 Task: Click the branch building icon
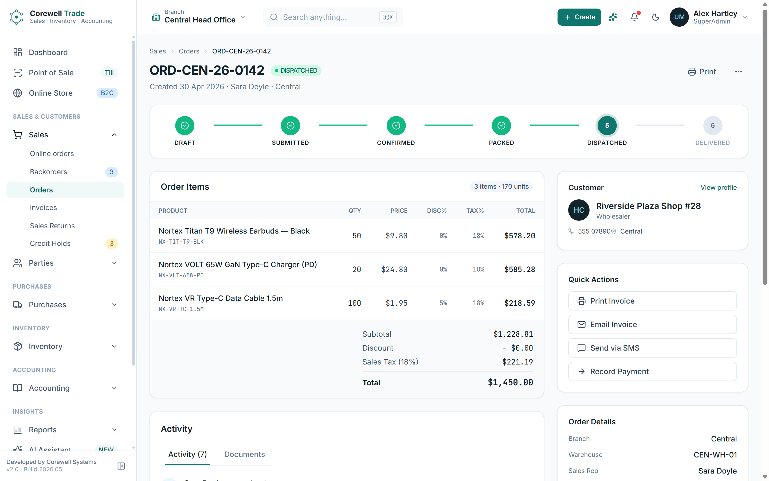click(156, 17)
